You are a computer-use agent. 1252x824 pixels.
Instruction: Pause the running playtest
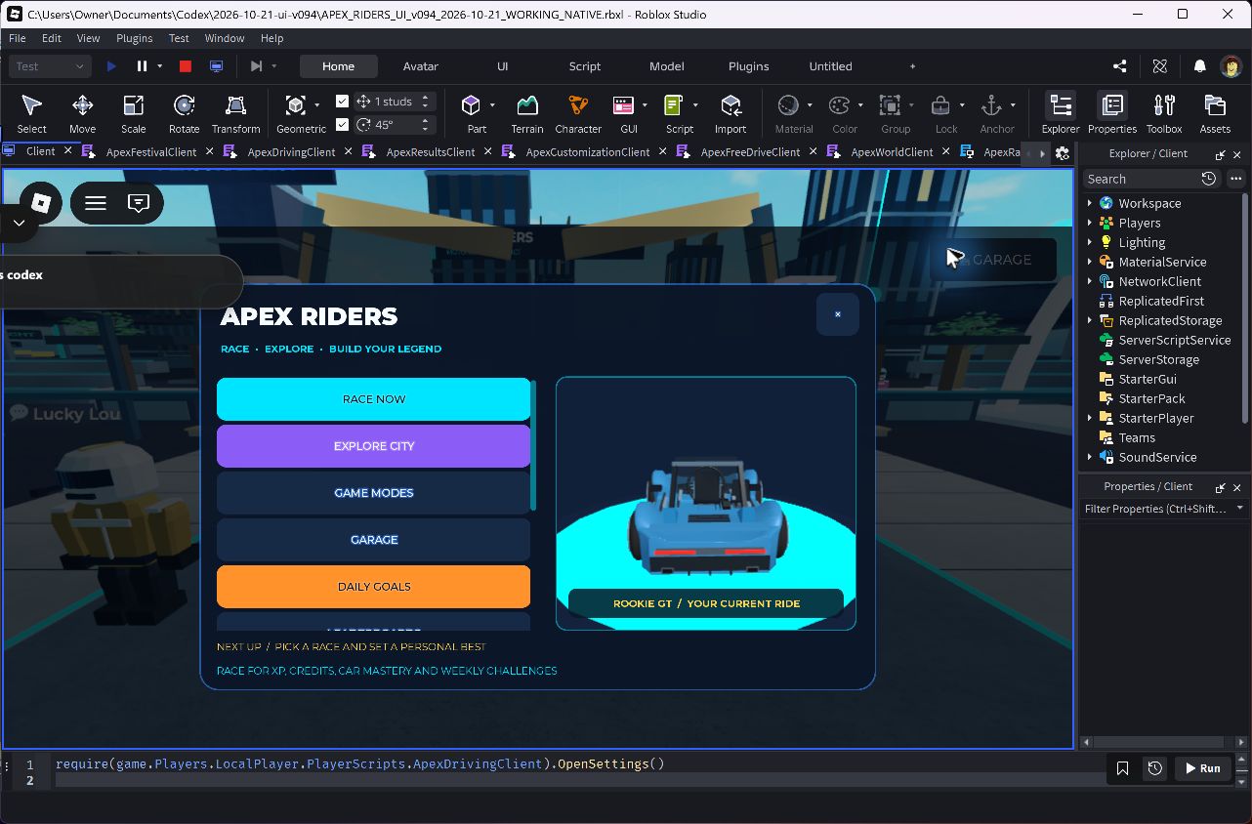click(x=142, y=66)
